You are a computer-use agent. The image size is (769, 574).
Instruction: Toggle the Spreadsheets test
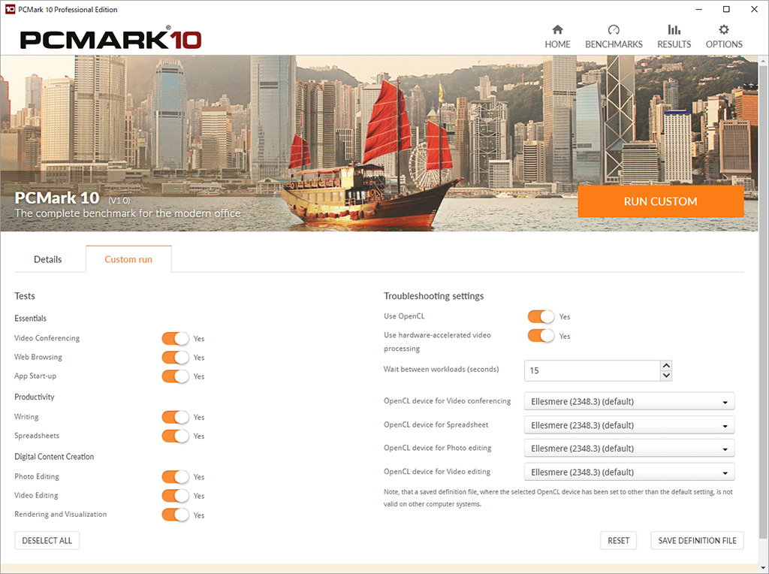pyautogui.click(x=175, y=436)
